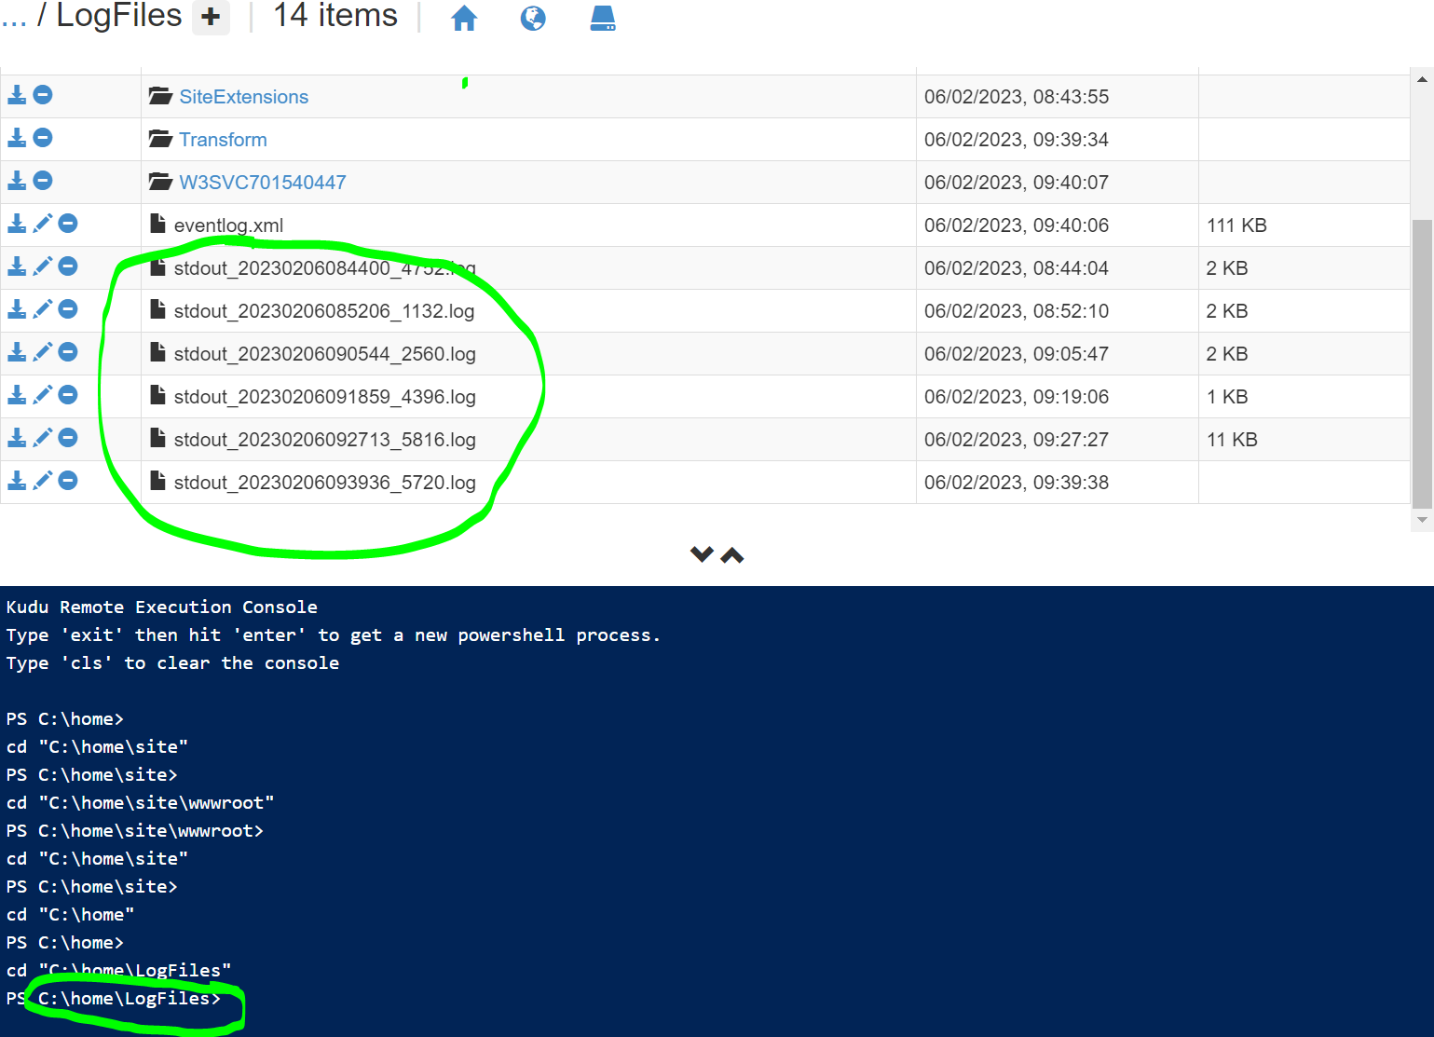Image resolution: width=1434 pixels, height=1037 pixels.
Task: Edit stdout_20230206085206_1132.log with pencil icon
Action: click(42, 308)
